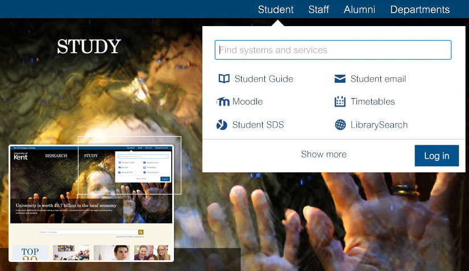Open the LibrarySearch link

[379, 125]
